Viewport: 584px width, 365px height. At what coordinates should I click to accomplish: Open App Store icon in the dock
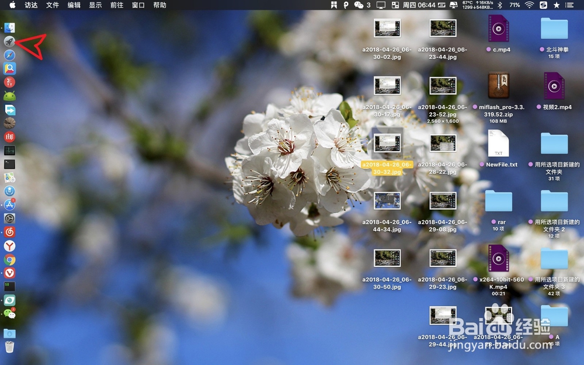tap(10, 205)
